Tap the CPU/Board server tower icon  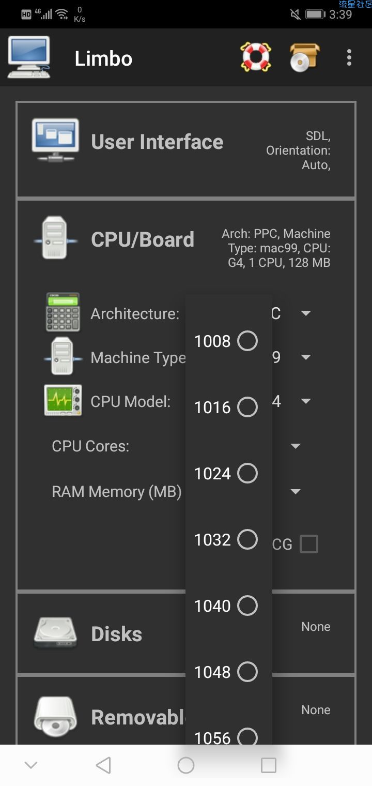[x=55, y=238]
